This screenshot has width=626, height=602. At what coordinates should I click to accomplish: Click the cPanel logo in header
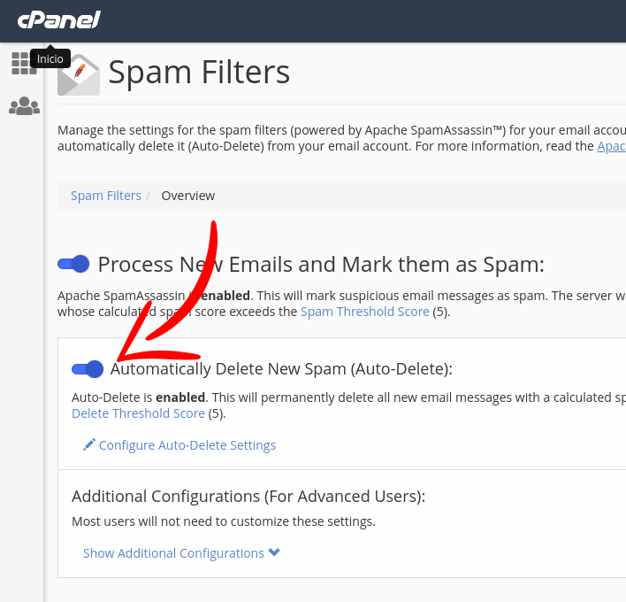click(x=58, y=20)
